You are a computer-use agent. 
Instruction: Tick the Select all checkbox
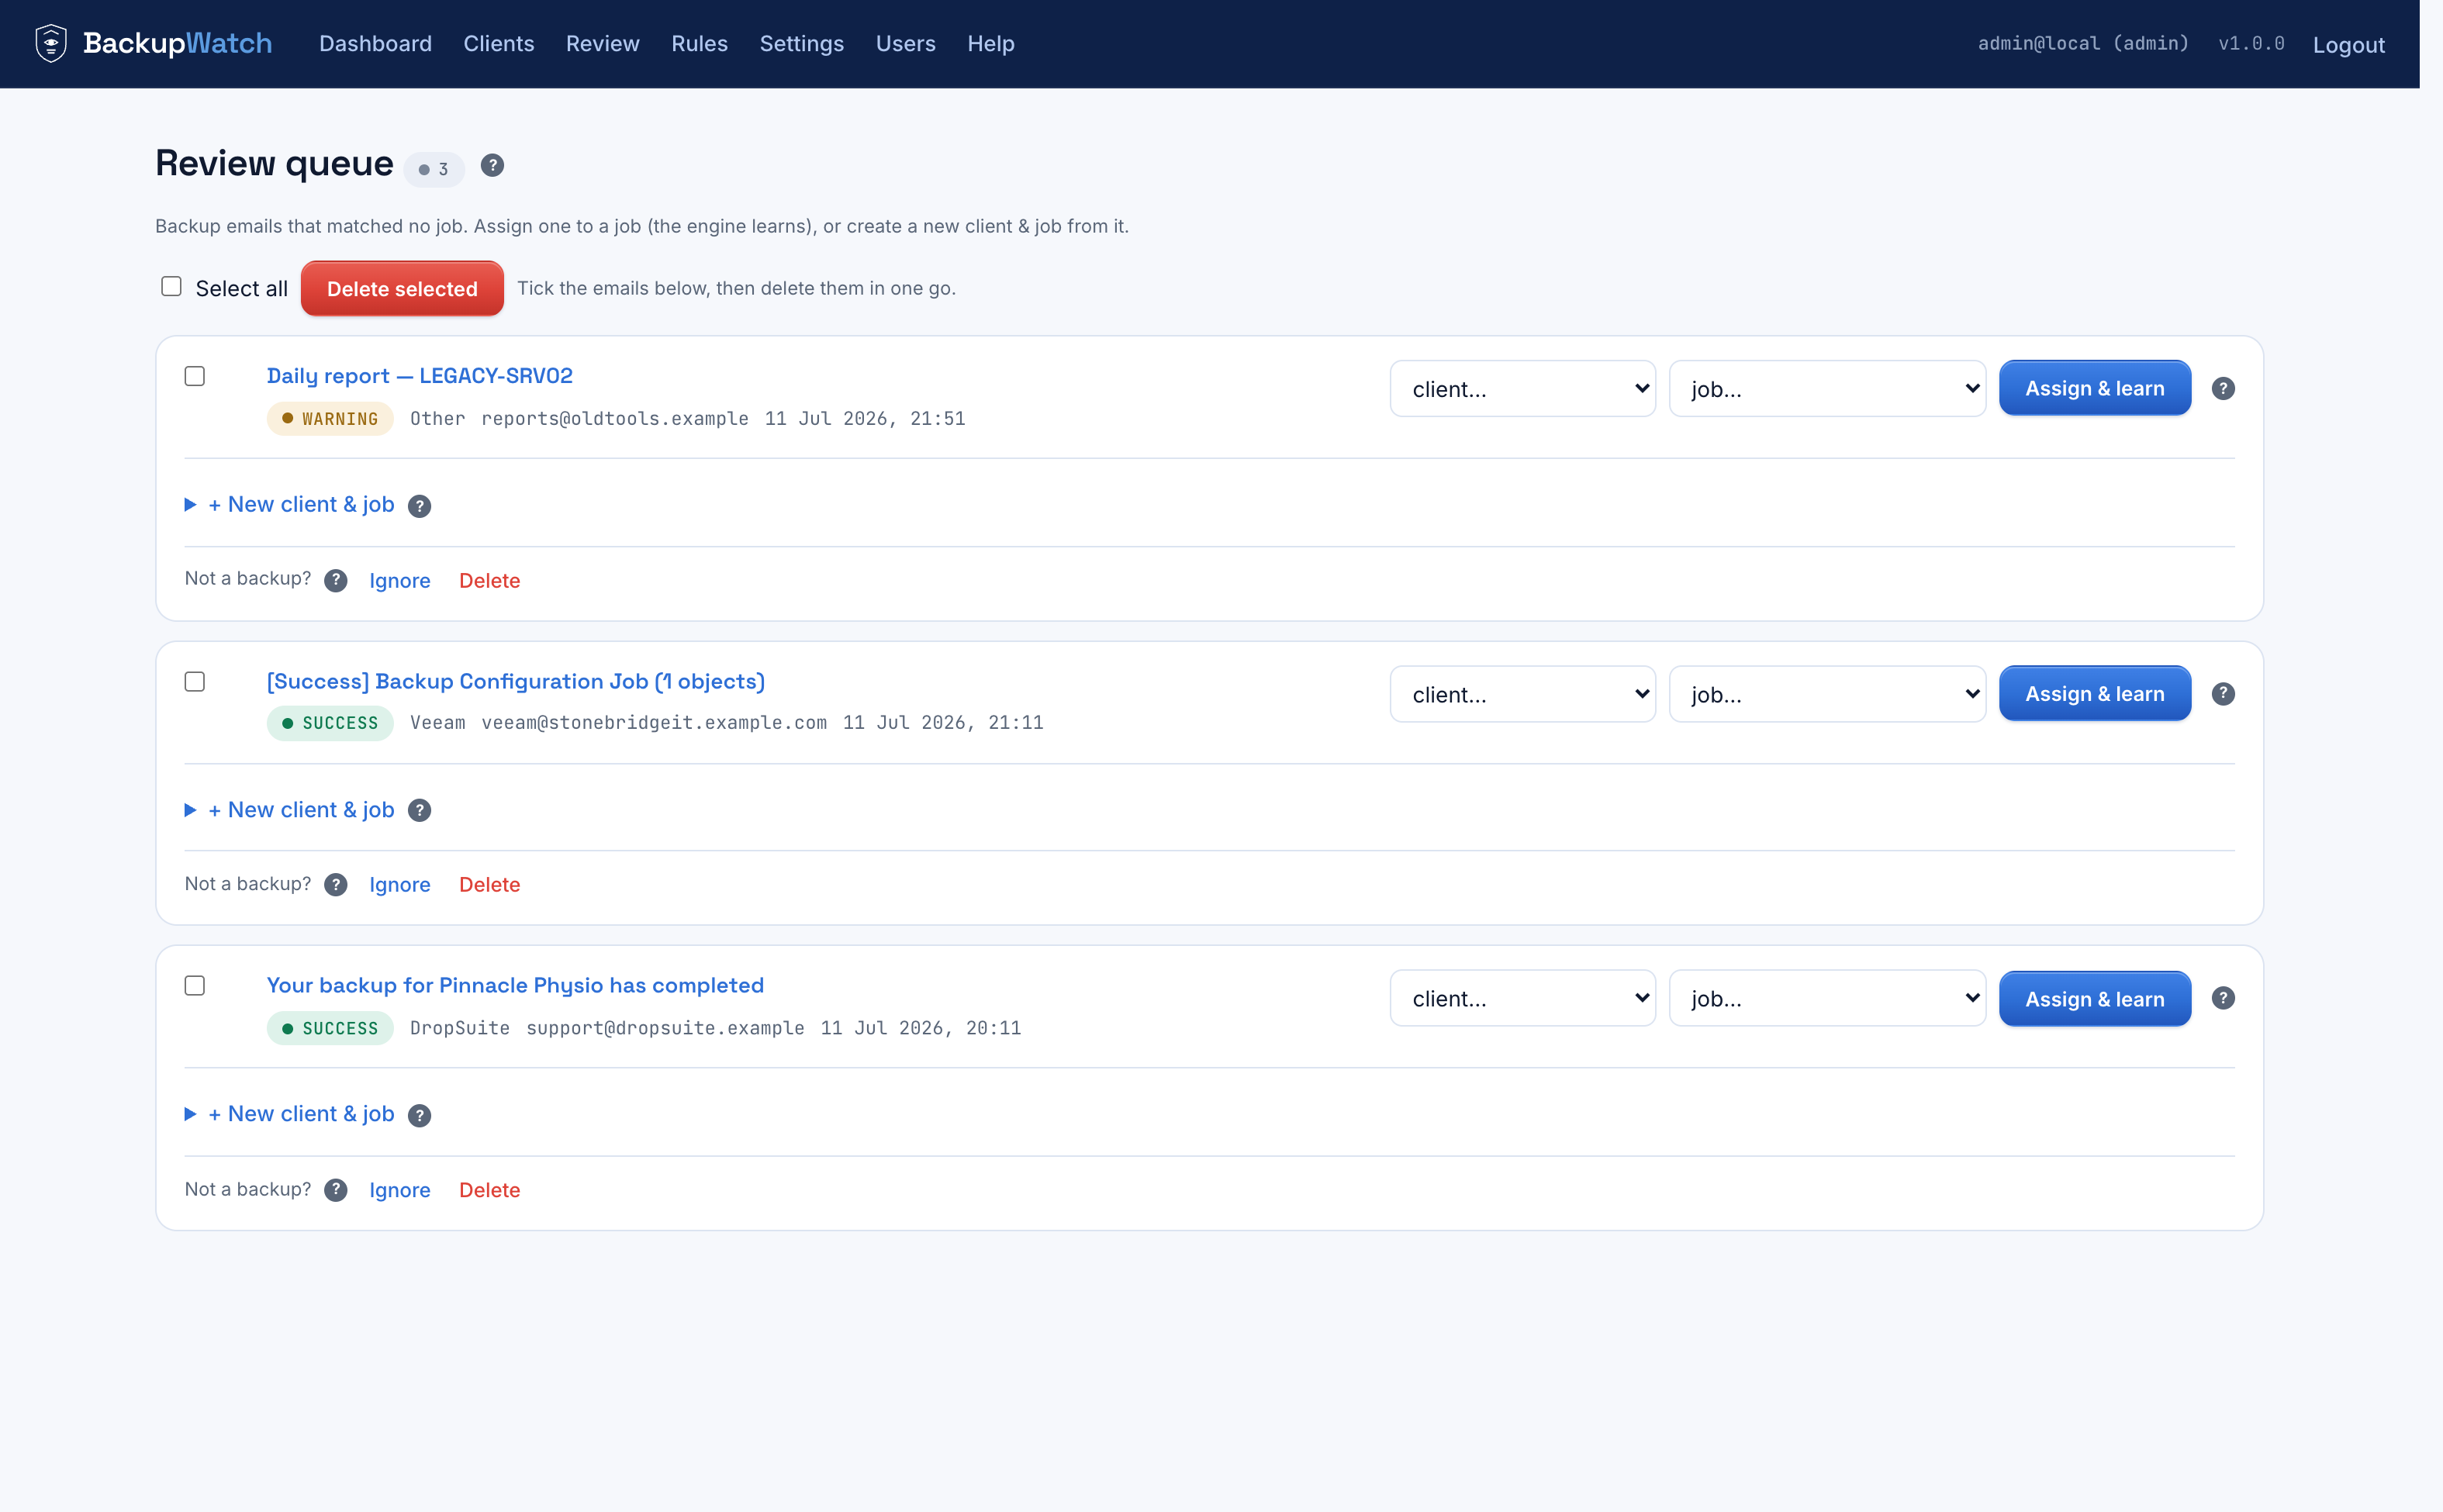[x=172, y=287]
